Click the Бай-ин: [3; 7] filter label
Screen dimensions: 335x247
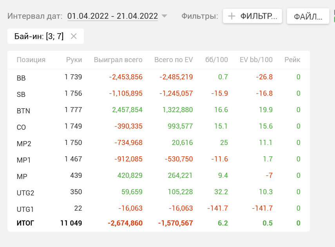click(x=39, y=36)
